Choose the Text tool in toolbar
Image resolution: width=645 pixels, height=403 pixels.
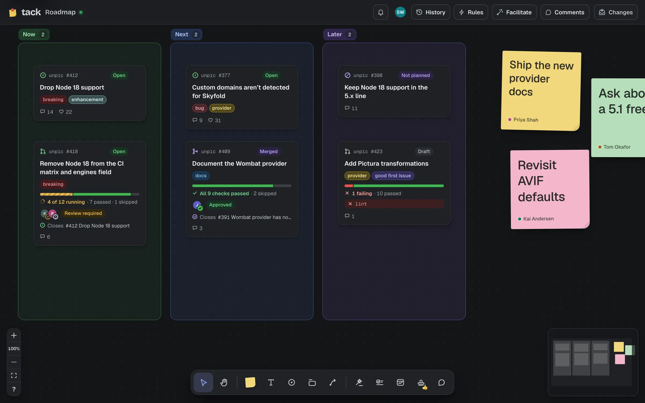271,382
